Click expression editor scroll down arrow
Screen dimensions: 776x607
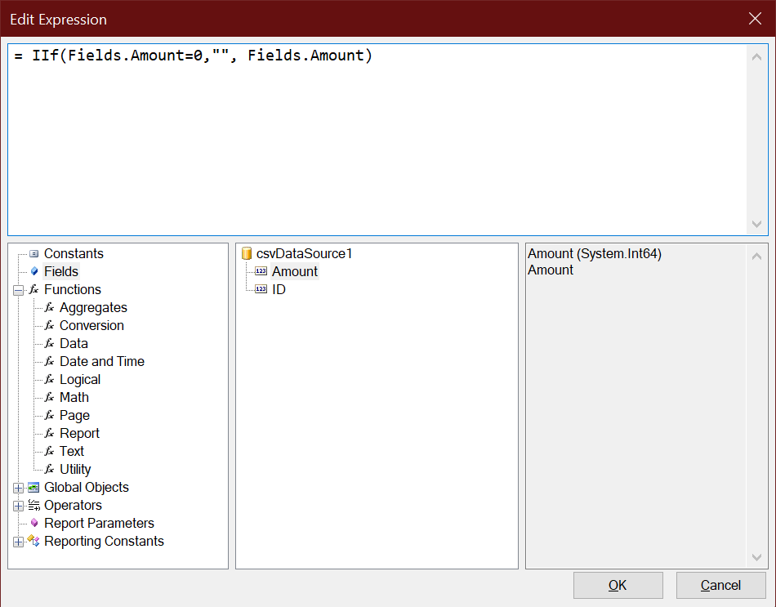point(756,224)
